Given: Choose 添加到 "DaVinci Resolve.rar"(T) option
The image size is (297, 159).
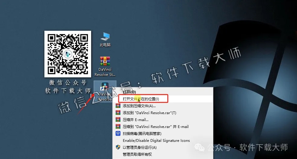Looking at the screenshot, I should click(149, 113).
